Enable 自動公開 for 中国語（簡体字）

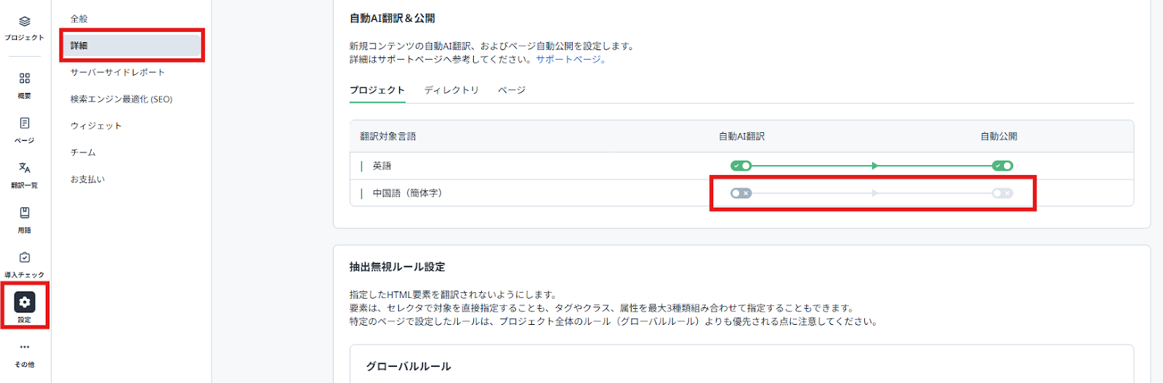[1002, 193]
